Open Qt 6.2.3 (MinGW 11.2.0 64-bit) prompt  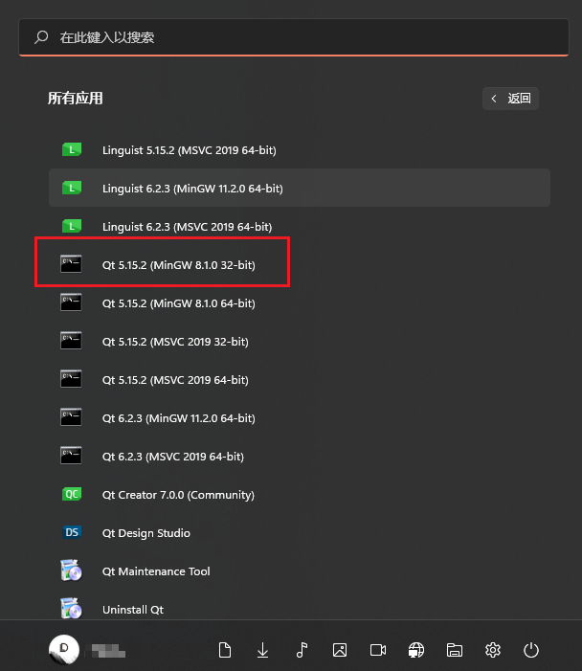299,417
